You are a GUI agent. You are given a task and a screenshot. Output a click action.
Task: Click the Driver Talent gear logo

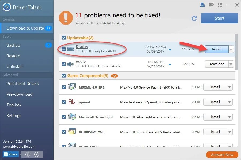[x=7, y=7]
